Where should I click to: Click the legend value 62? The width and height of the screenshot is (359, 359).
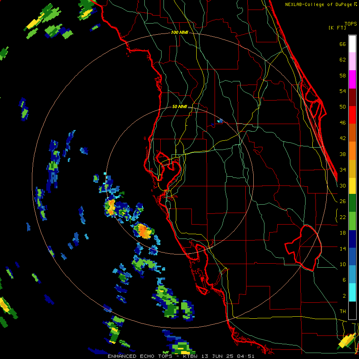pos(343,60)
